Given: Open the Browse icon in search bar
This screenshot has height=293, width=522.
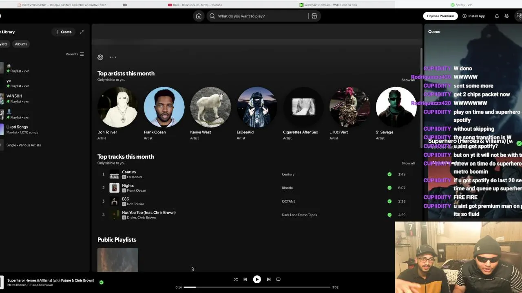Looking at the screenshot, I should tap(314, 16).
